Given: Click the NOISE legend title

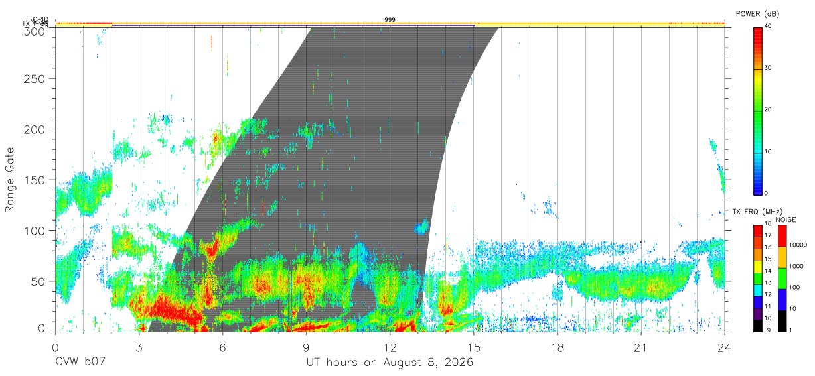Looking at the screenshot, I should (x=785, y=219).
